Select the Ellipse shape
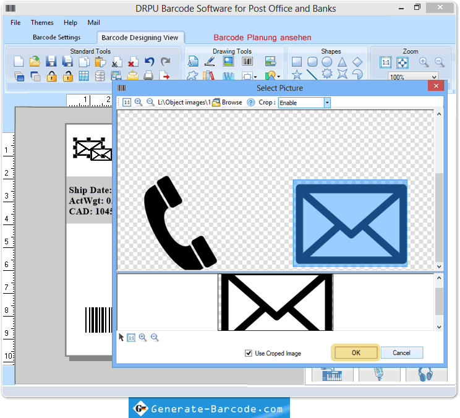 tap(327, 62)
